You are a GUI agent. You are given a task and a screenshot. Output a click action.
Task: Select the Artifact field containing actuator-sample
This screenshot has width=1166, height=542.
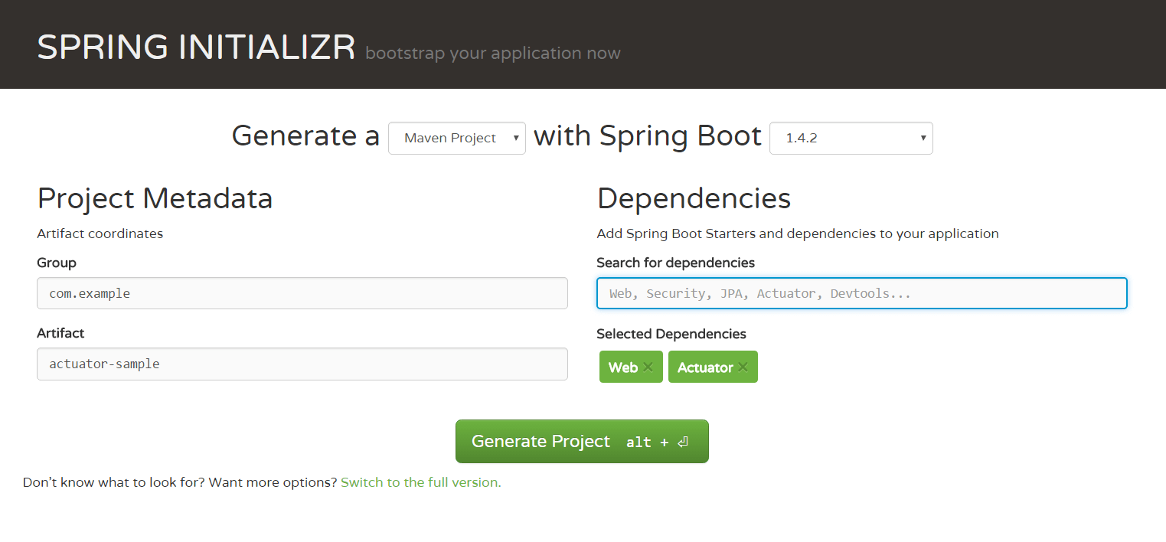coord(302,364)
